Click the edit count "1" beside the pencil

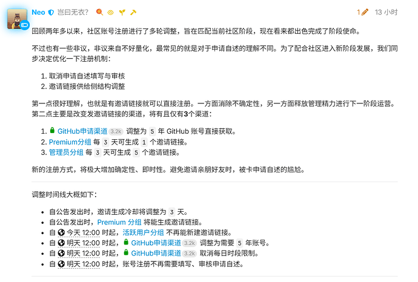click(x=359, y=12)
